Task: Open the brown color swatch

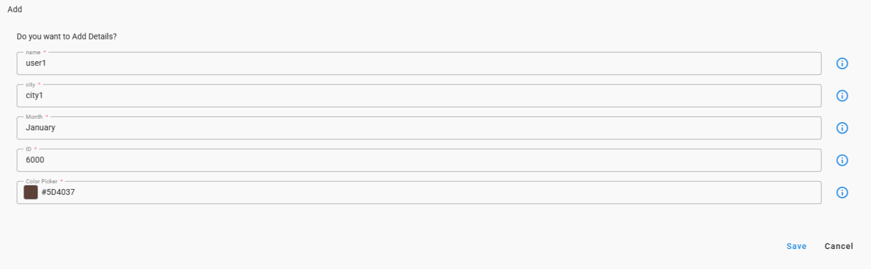Action: (x=31, y=192)
